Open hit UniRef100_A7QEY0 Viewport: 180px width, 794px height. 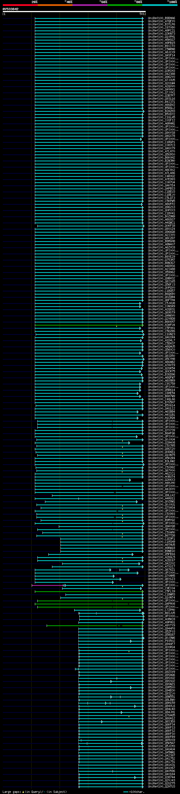tap(161, 21)
